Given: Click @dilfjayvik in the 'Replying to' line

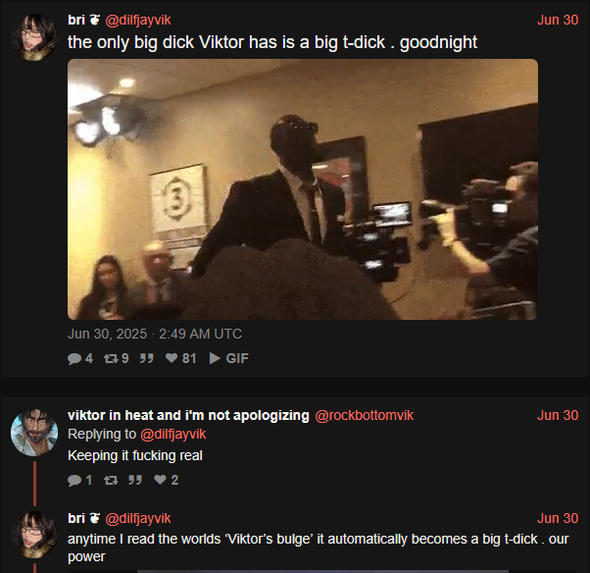Looking at the screenshot, I should [173, 434].
